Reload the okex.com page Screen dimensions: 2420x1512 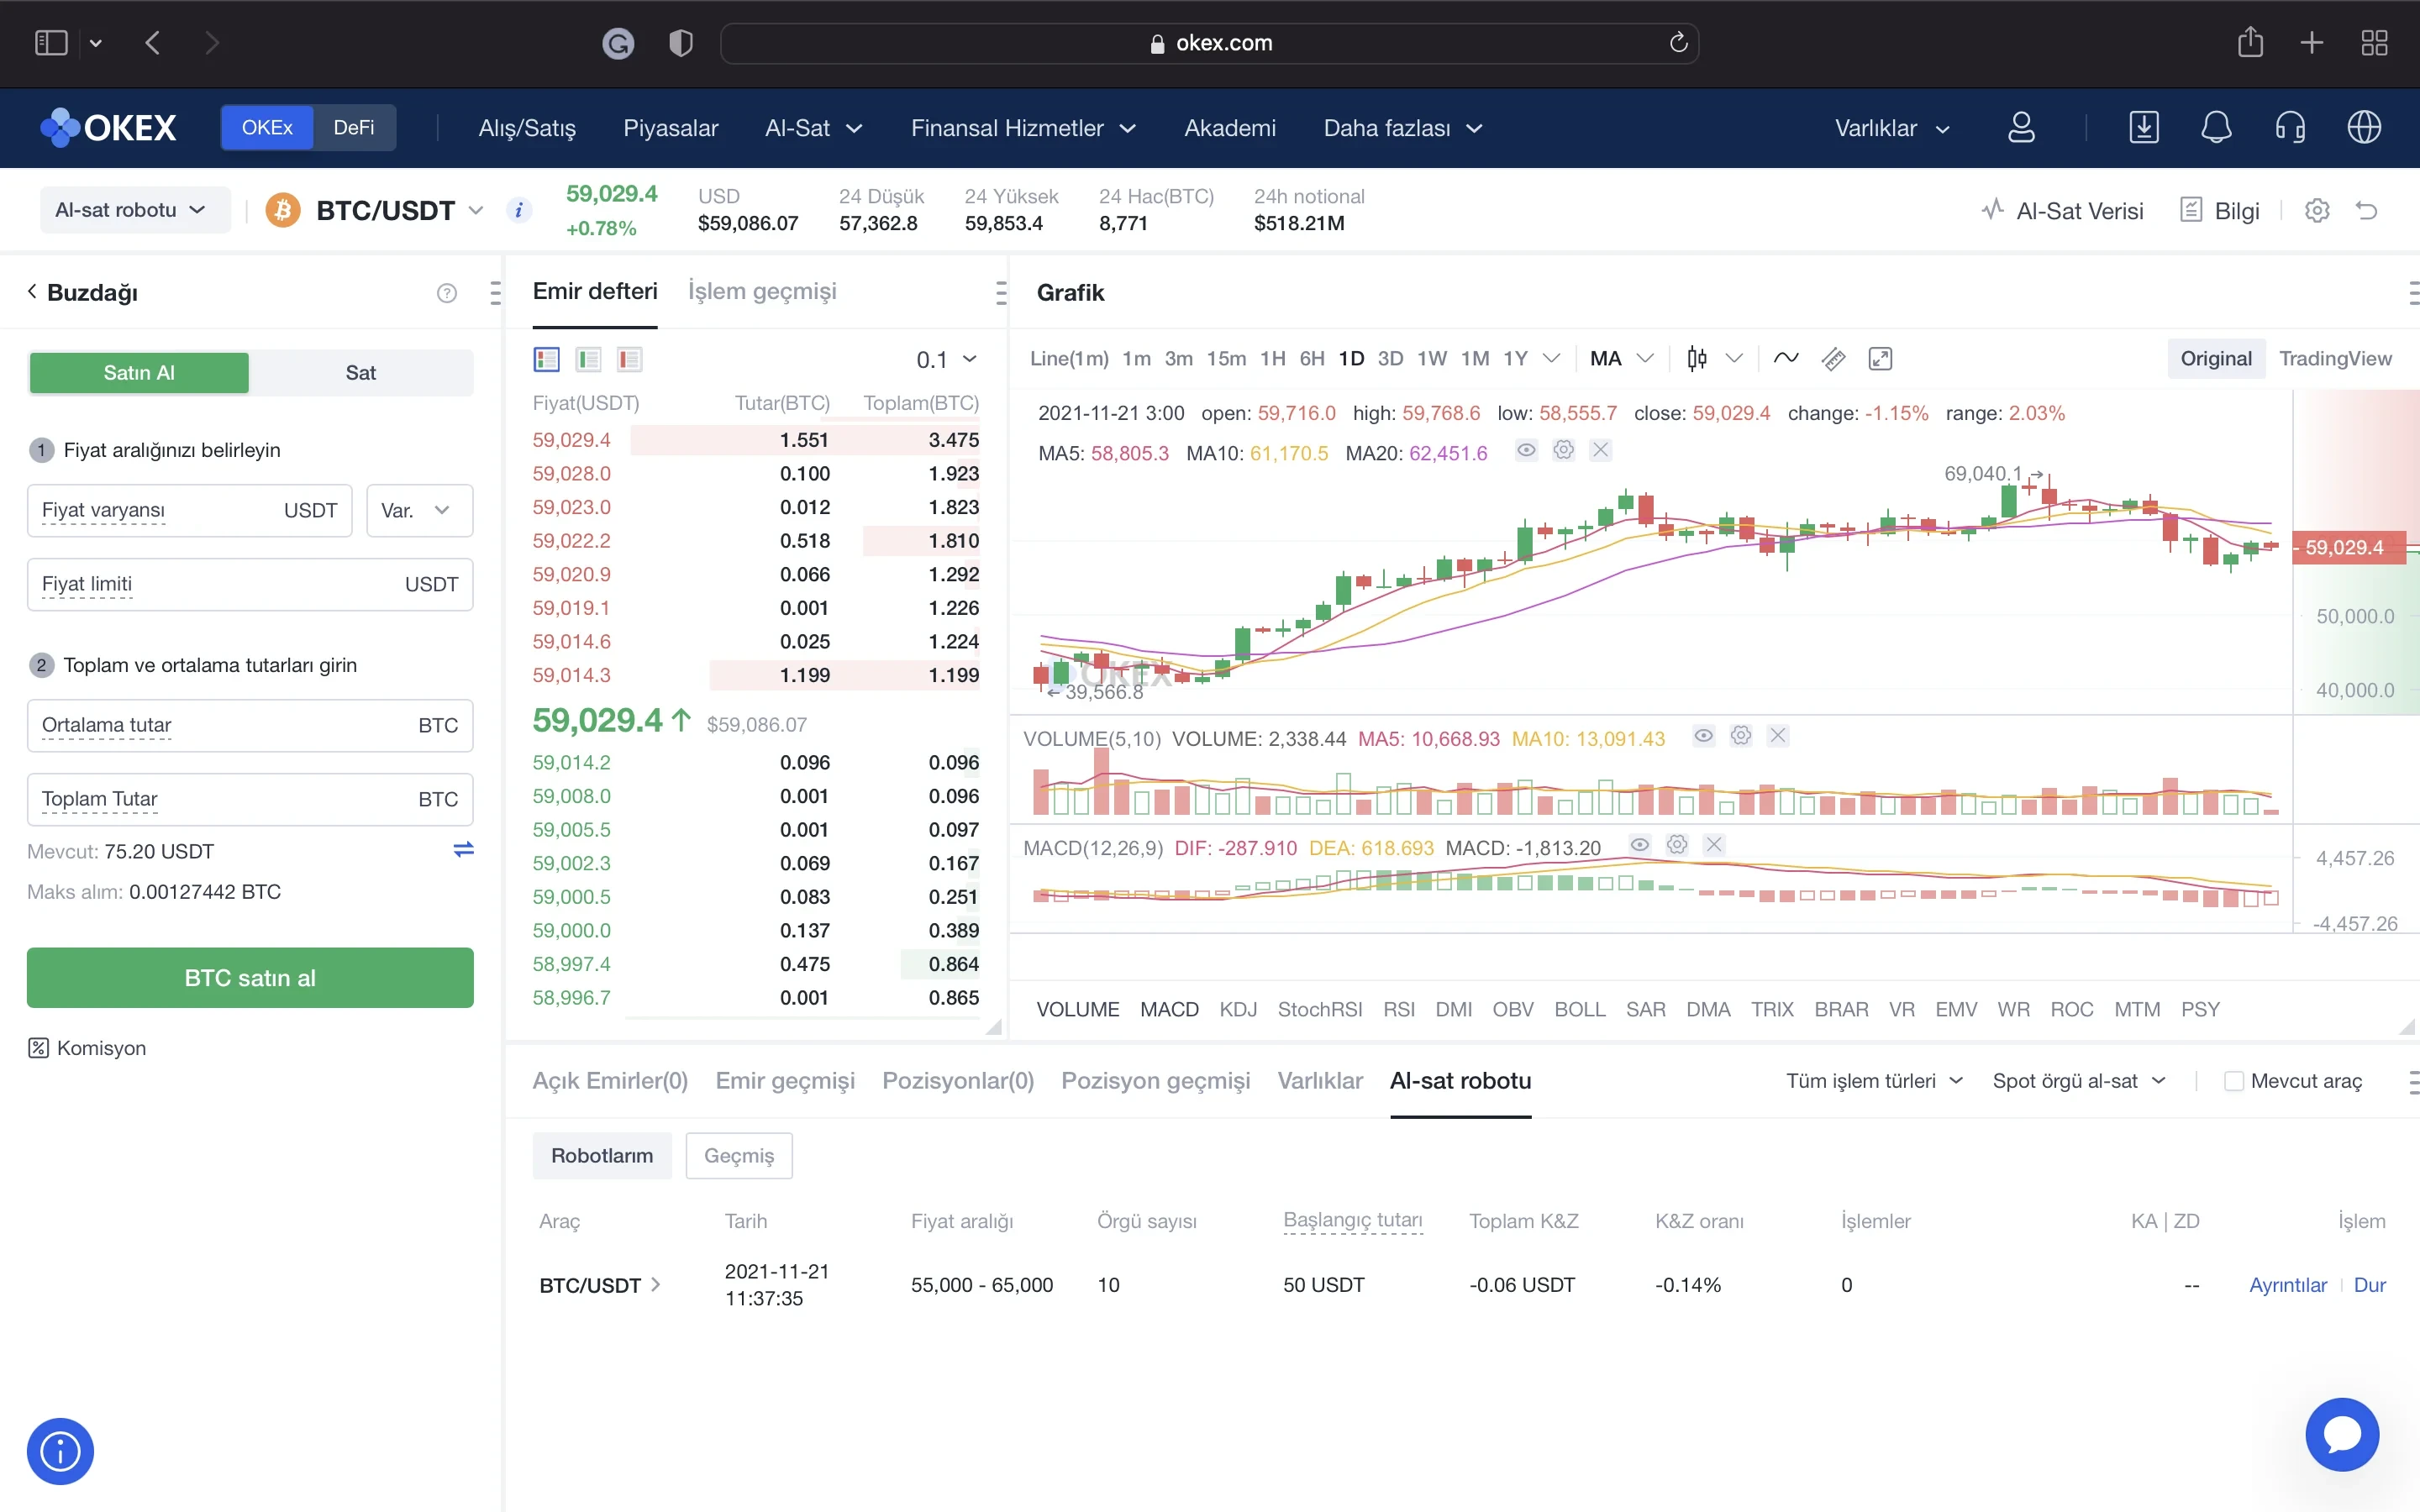[1678, 42]
